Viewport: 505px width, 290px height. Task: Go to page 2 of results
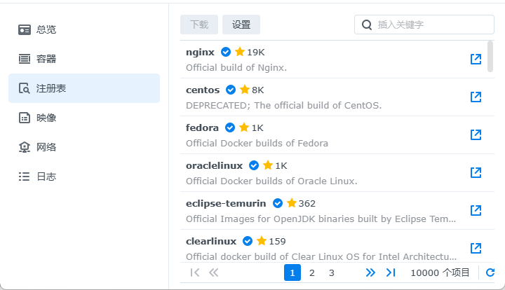(312, 272)
